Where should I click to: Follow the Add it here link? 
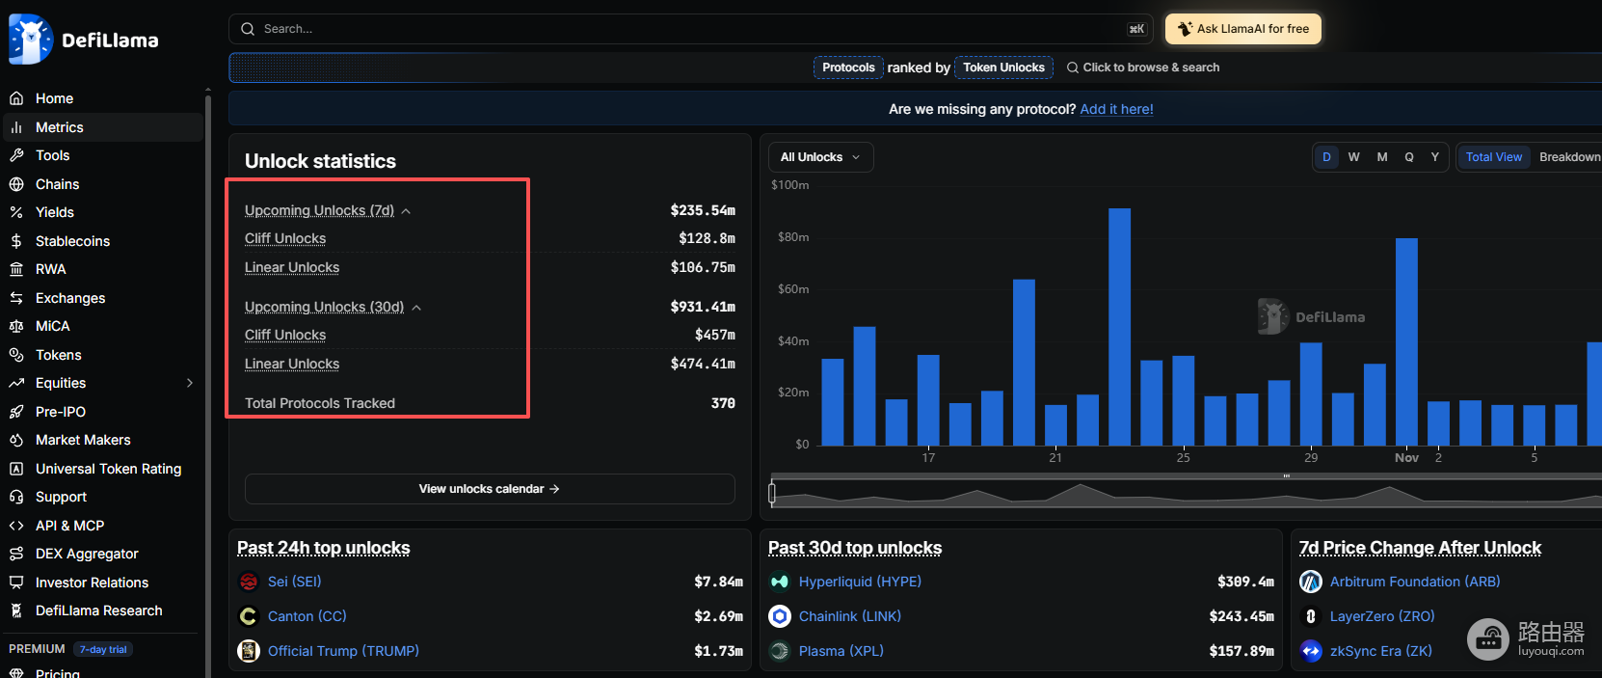pyautogui.click(x=1116, y=109)
